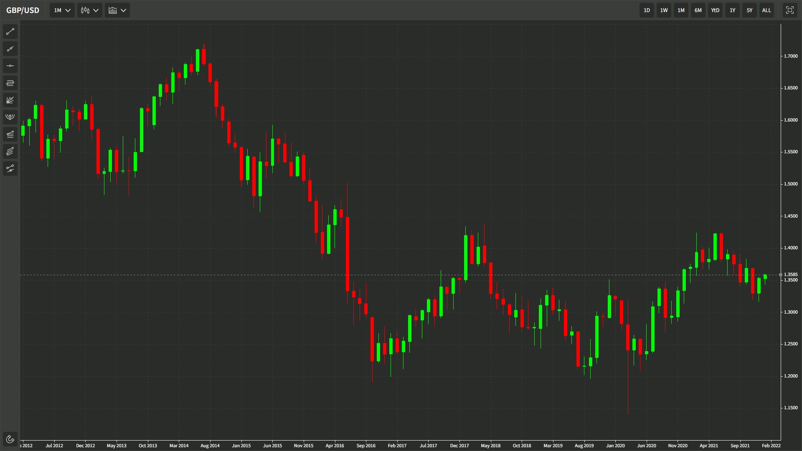The image size is (802, 451).
Task: Click the 1.3585 current price label
Action: pyautogui.click(x=790, y=275)
